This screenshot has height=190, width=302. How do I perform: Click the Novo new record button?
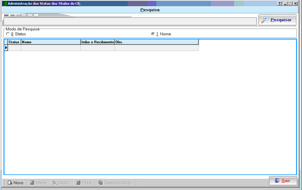15,183
